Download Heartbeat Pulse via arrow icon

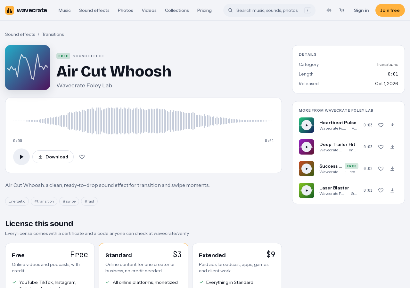click(x=392, y=125)
